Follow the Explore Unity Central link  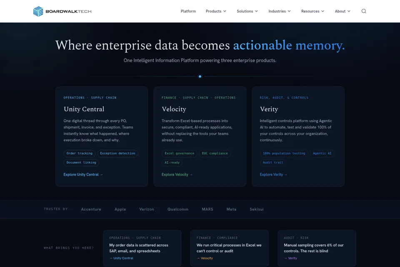pyautogui.click(x=83, y=174)
